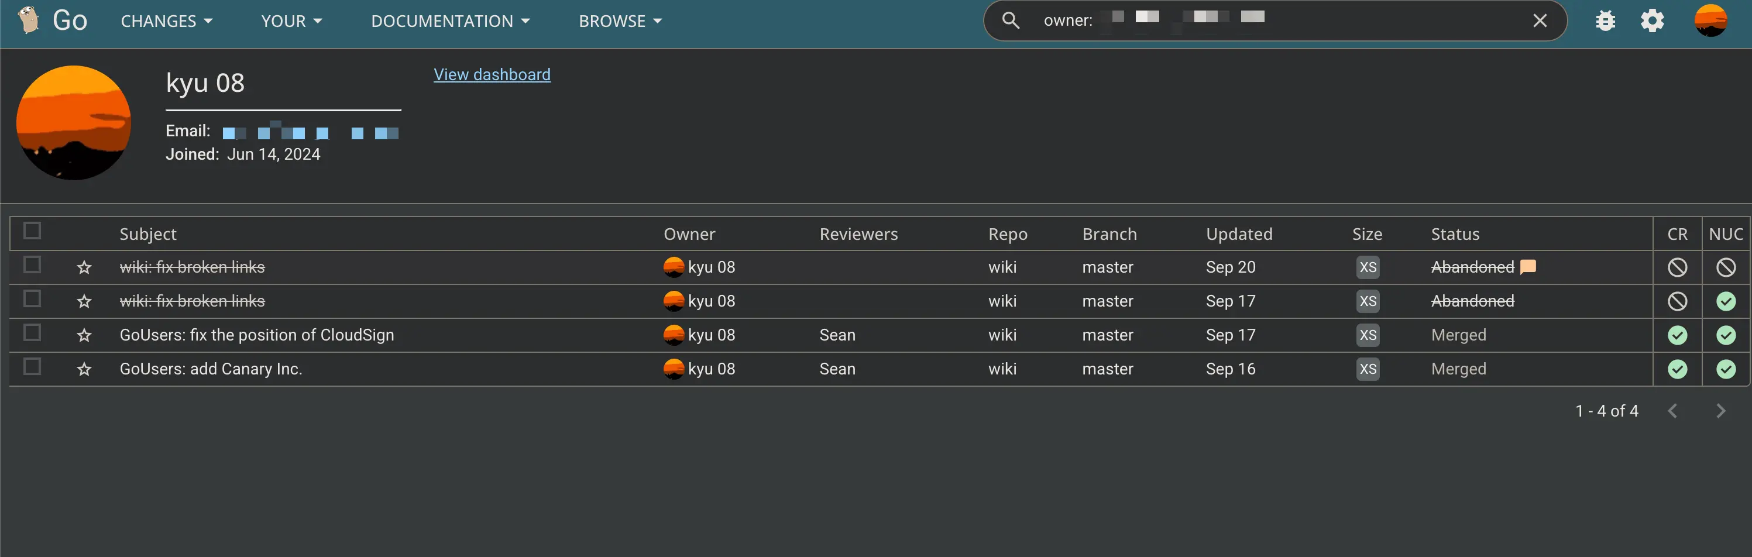This screenshot has width=1752, height=557.
Task: Check the select-all checkbox in the table header
Action: (x=32, y=231)
